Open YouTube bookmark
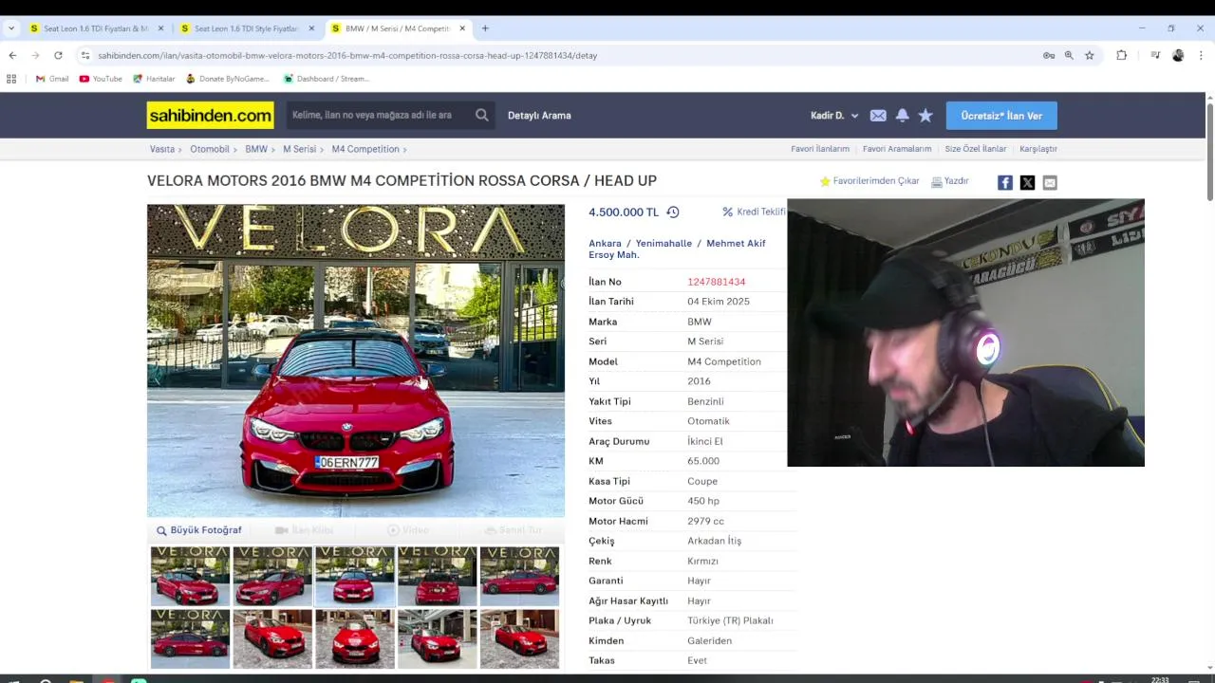Viewport: 1215px width, 683px height. tap(101, 79)
